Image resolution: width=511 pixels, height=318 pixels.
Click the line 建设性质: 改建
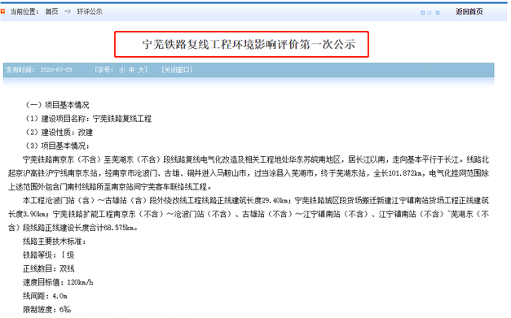pyautogui.click(x=59, y=133)
